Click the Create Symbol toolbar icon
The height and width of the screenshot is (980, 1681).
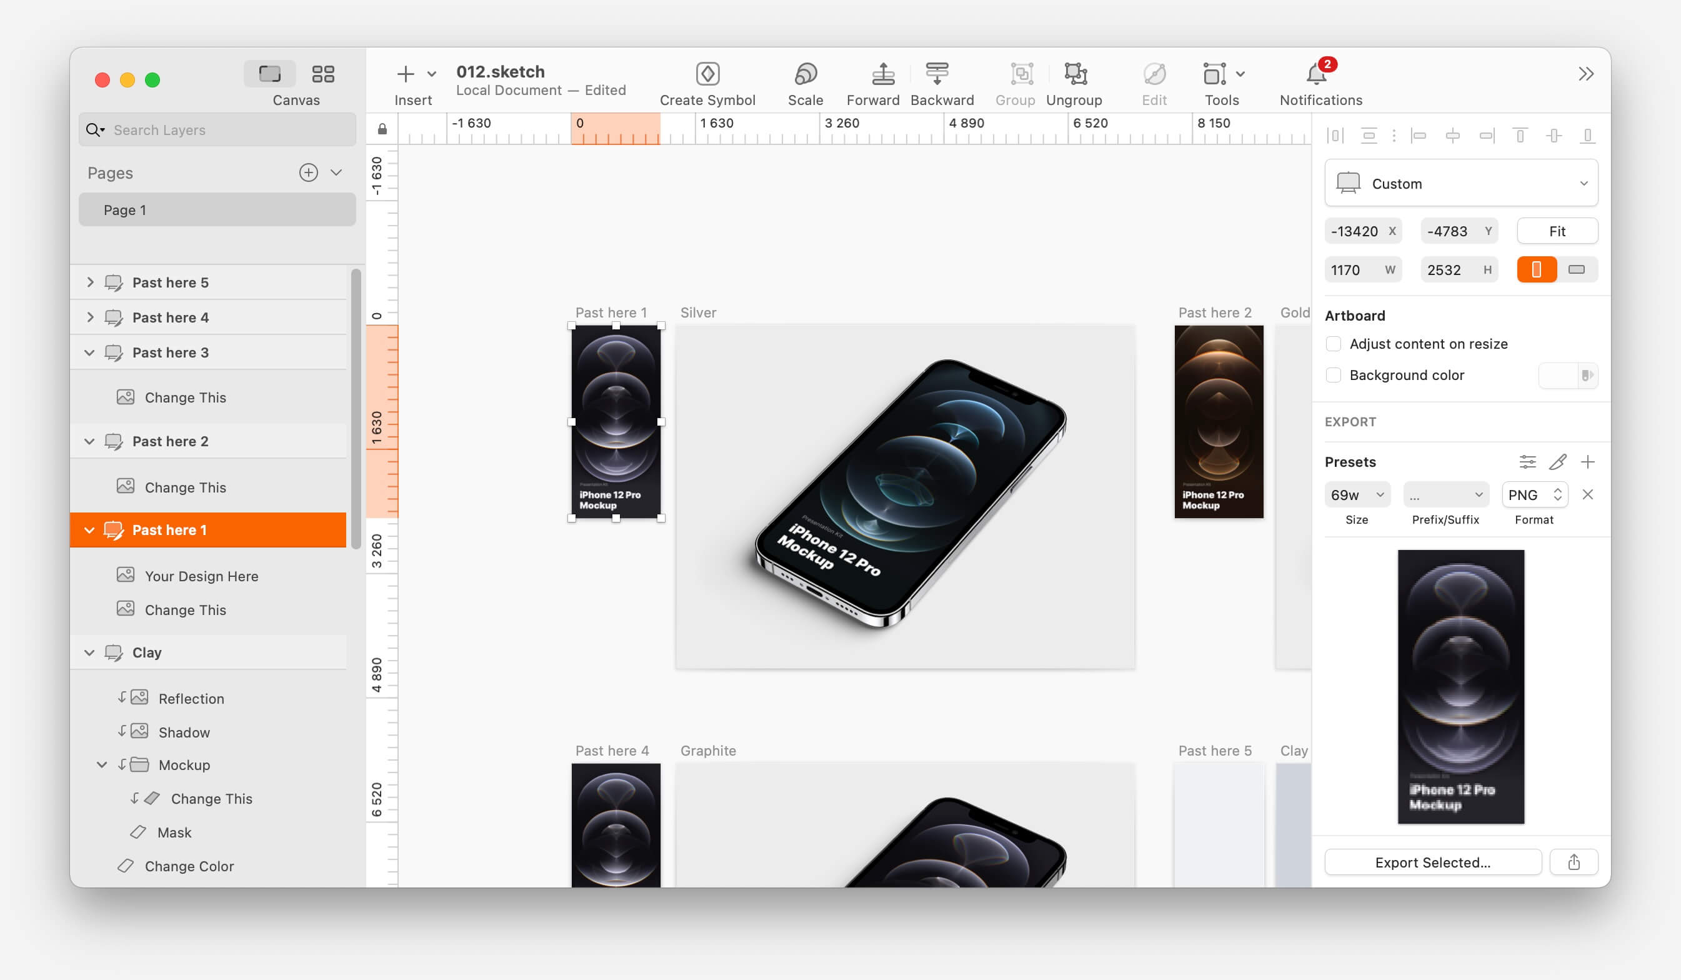pyautogui.click(x=707, y=73)
